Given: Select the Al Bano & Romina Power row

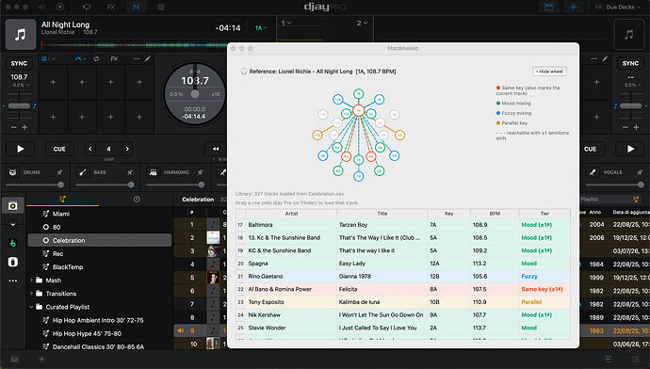Looking at the screenshot, I should point(403,289).
